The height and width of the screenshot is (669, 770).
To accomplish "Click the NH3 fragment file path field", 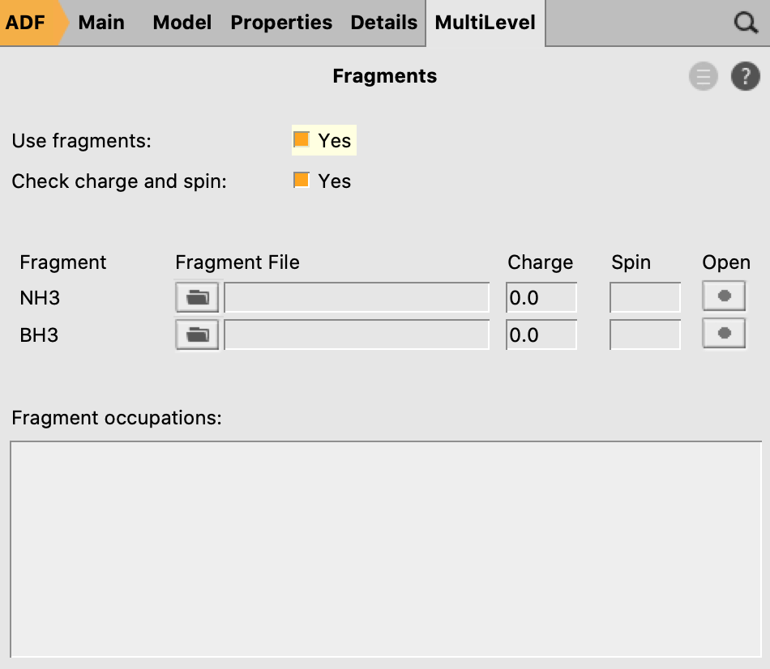I will (357, 297).
